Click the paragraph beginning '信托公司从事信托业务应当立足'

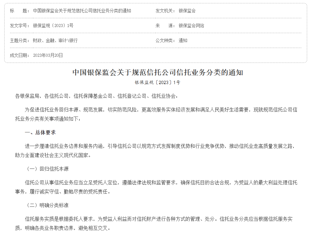[156, 187]
